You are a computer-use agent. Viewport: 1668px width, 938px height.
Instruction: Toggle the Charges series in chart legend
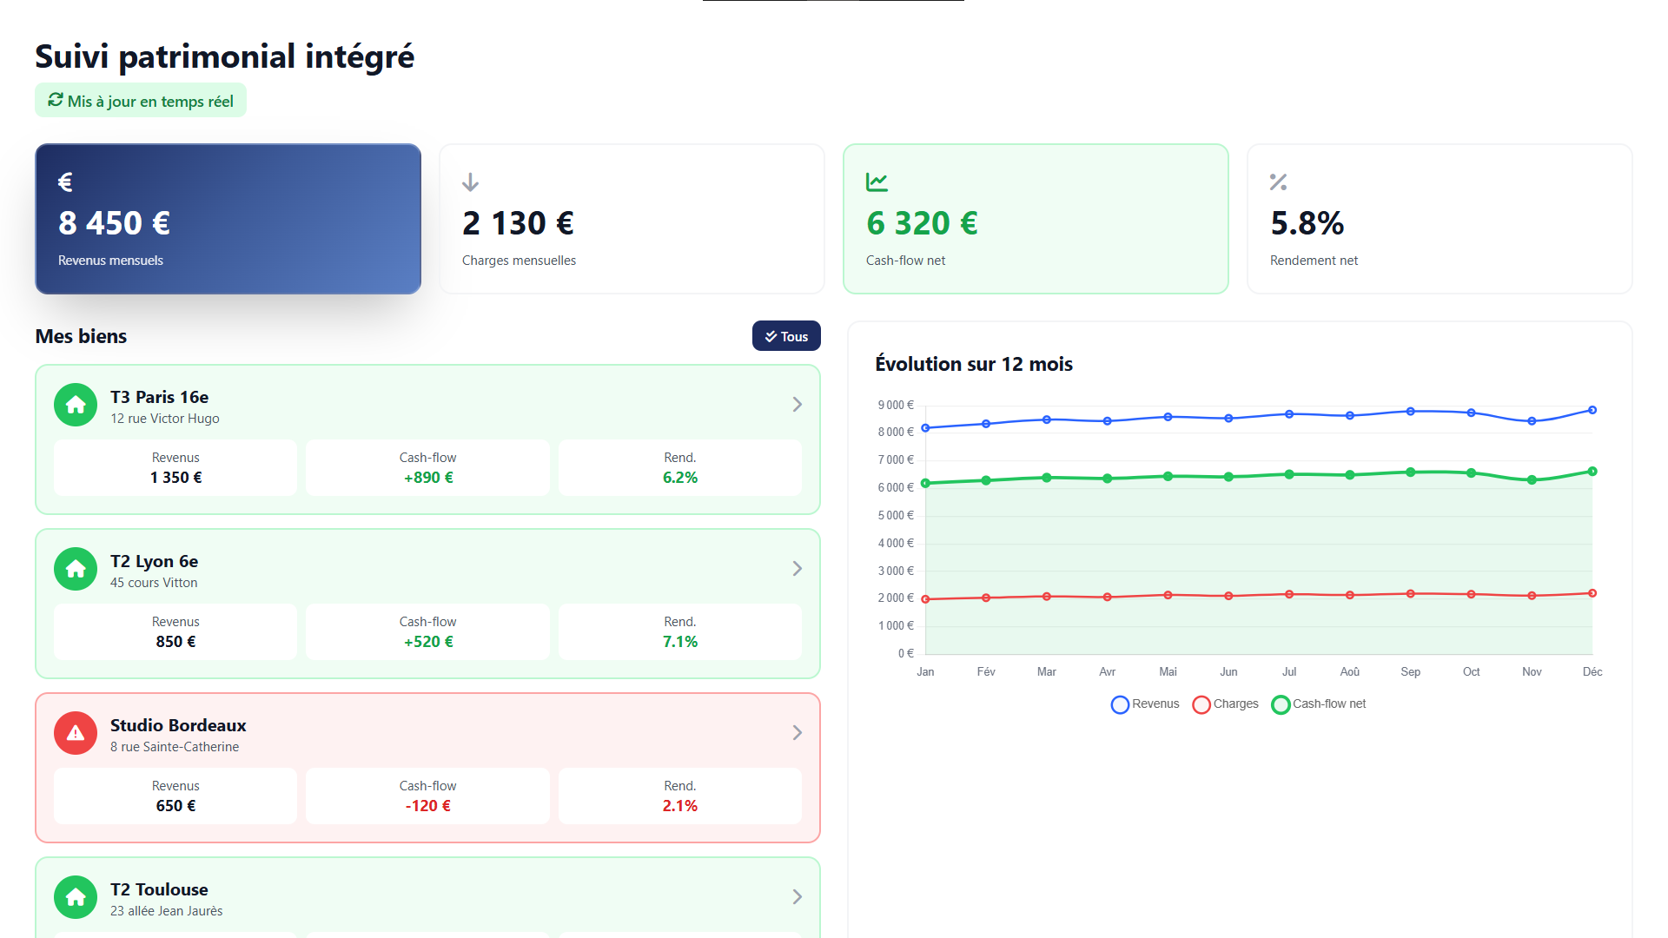pos(1226,704)
